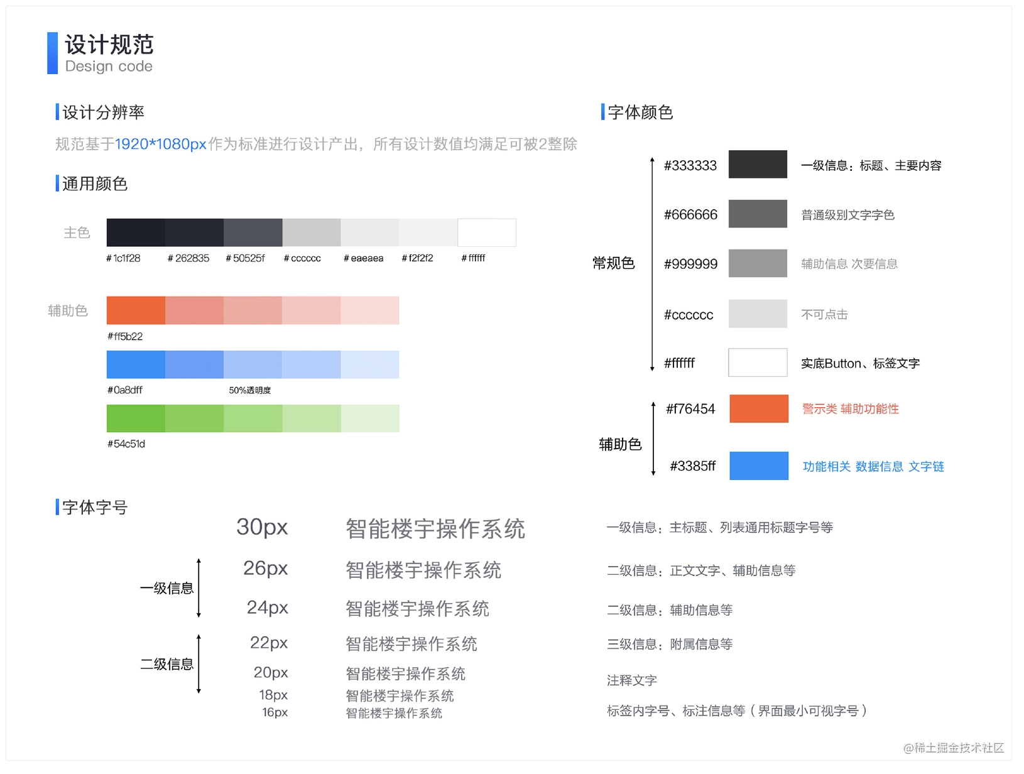Click the #333333 font color swatch
This screenshot has width=1024, height=774.
758,164
